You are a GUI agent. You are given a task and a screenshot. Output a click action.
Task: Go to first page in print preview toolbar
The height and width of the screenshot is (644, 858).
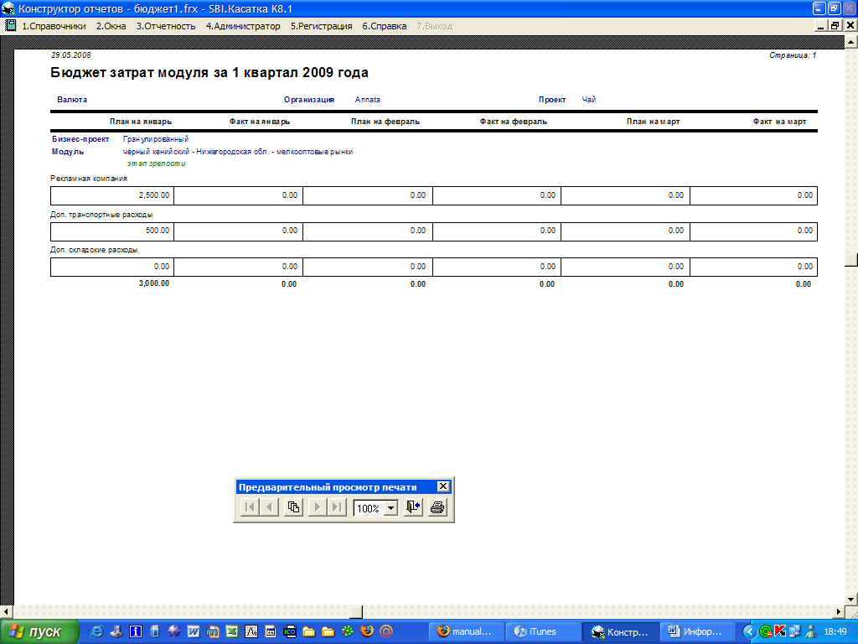(249, 507)
